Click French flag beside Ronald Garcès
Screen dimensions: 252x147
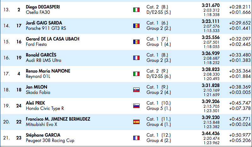[136, 58]
